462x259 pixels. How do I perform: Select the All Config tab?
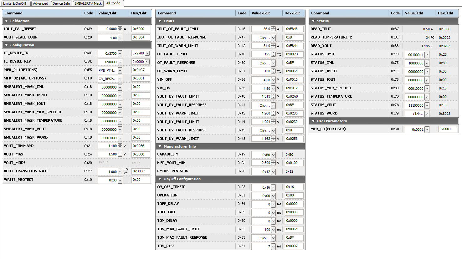(x=113, y=3)
